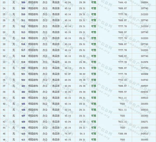
Task: Click room 406 link
Action: coord(23,110)
